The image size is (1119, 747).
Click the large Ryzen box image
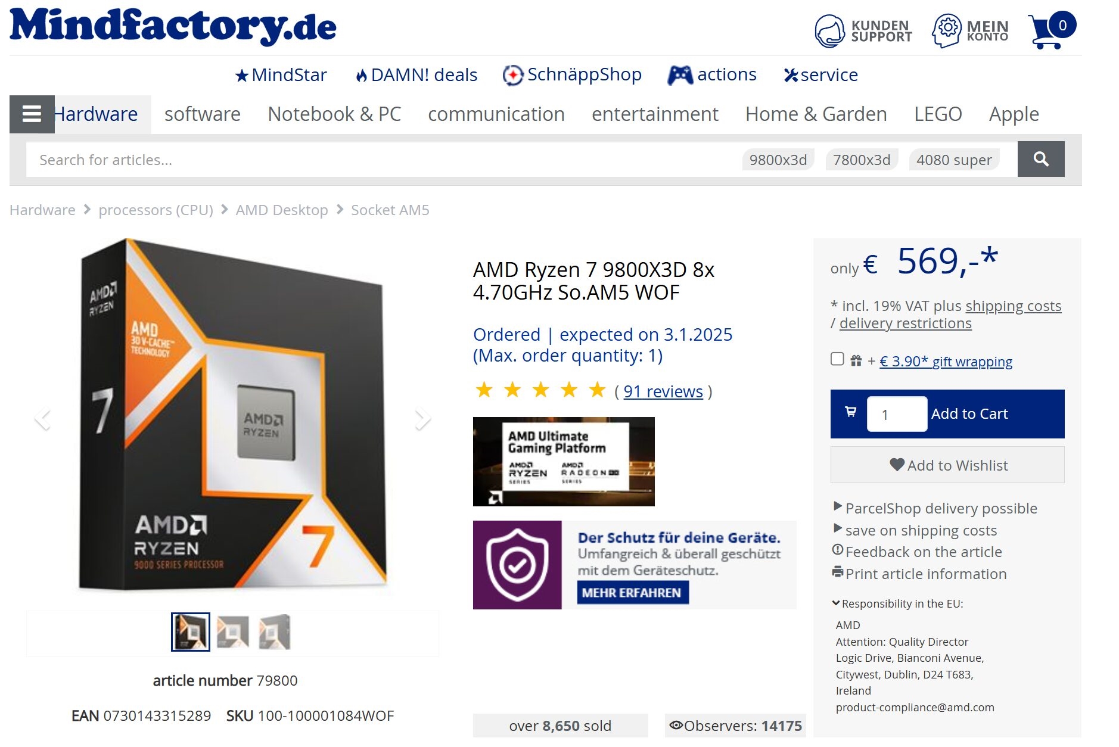tap(232, 416)
